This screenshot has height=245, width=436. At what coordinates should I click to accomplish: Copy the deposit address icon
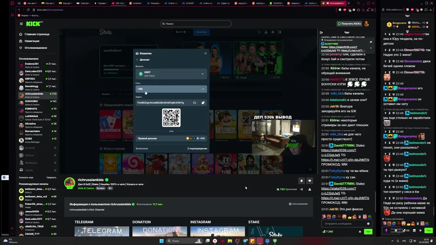[203, 103]
